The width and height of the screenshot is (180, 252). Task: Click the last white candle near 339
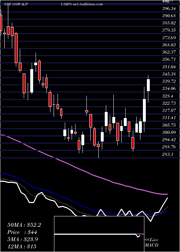pyautogui.click(x=148, y=85)
